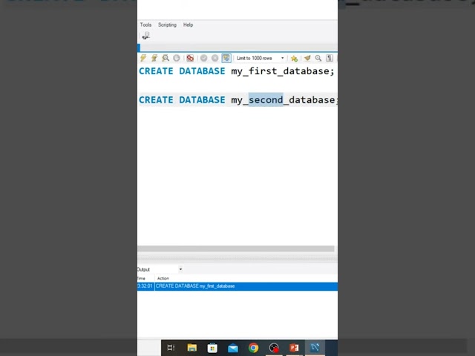The width and height of the screenshot is (475, 356).
Task: Save snippet with the star icon
Action: (x=294, y=58)
